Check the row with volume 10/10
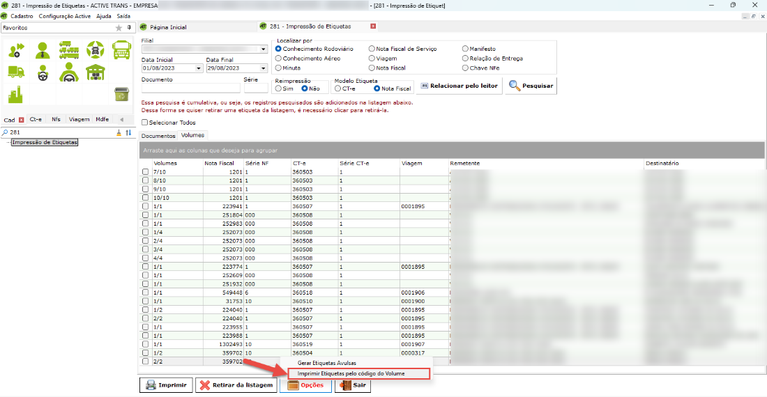 click(145, 198)
